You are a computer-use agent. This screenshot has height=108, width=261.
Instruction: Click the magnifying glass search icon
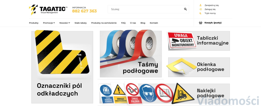point(185,9)
